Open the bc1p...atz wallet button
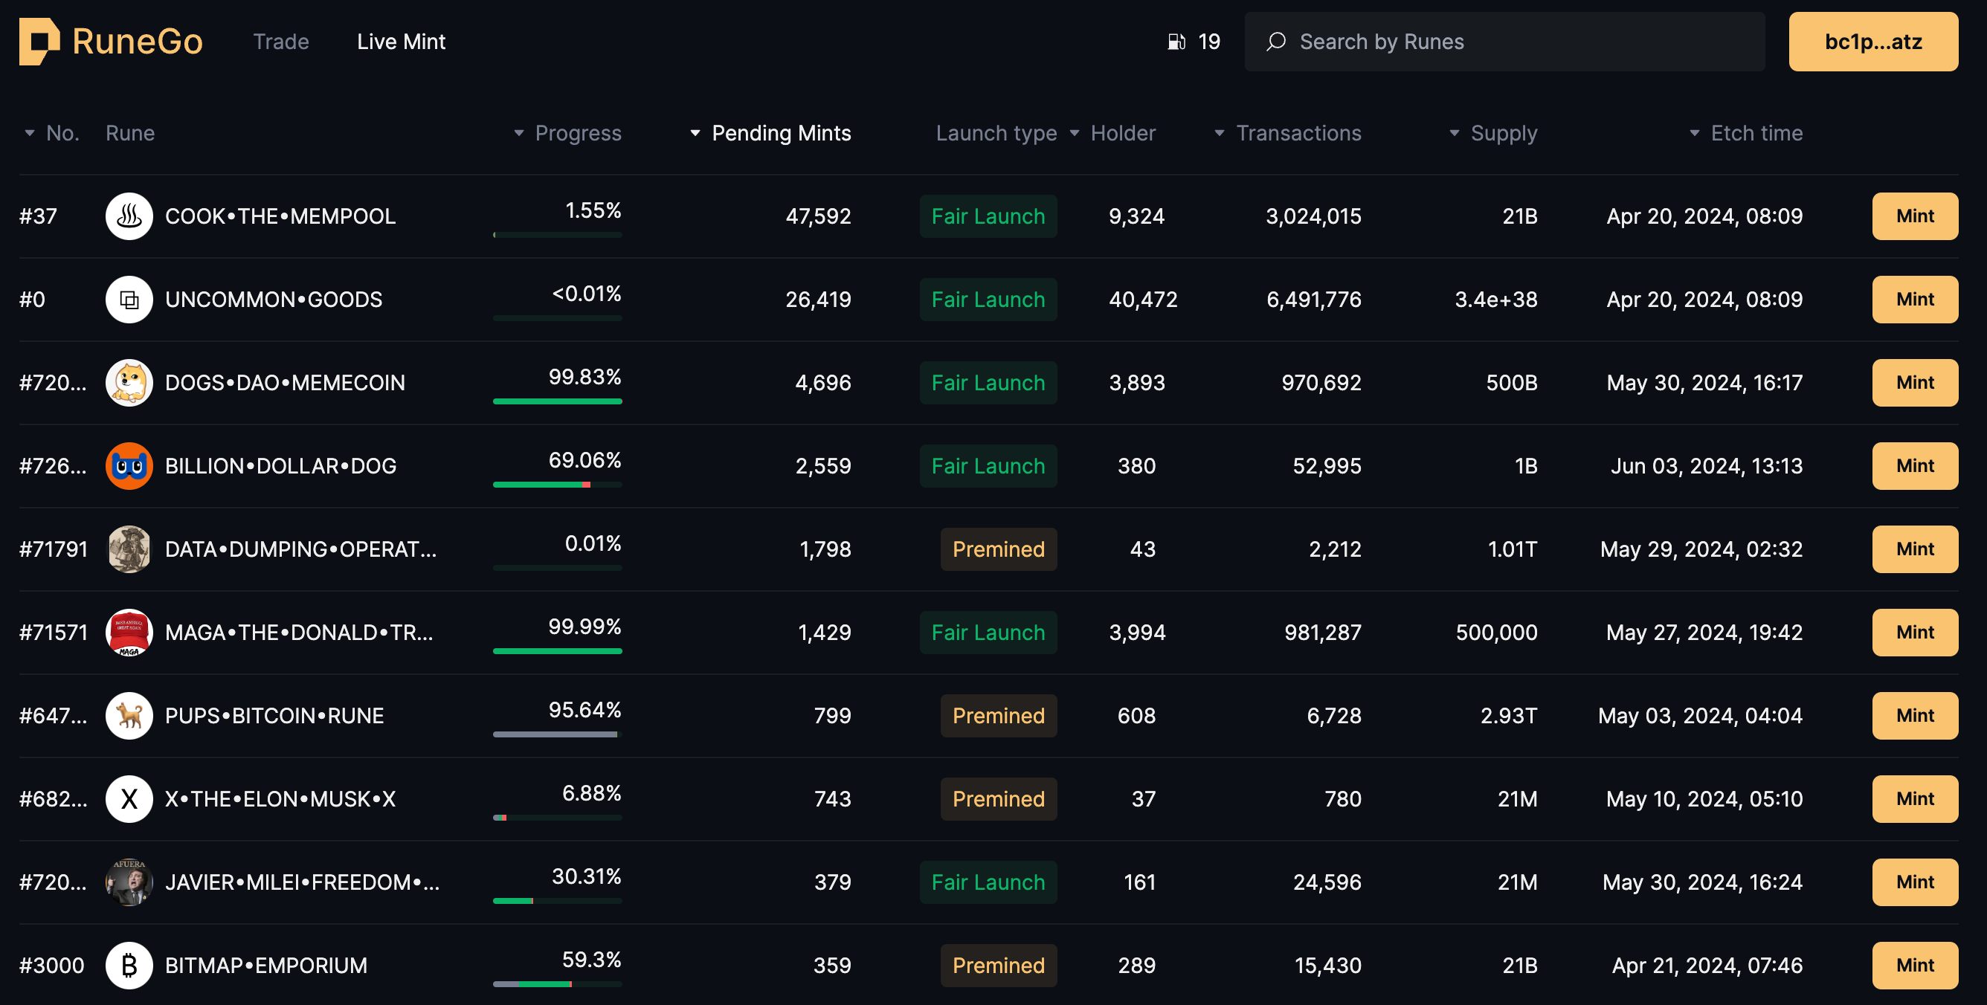Screen dimensions: 1987x1005 pos(1872,42)
